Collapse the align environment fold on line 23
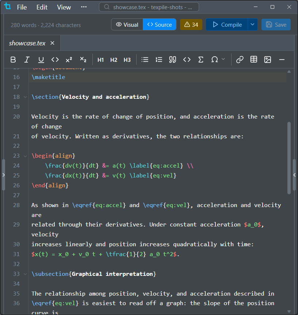Viewport: 298px width, 315px height. pos(25,156)
